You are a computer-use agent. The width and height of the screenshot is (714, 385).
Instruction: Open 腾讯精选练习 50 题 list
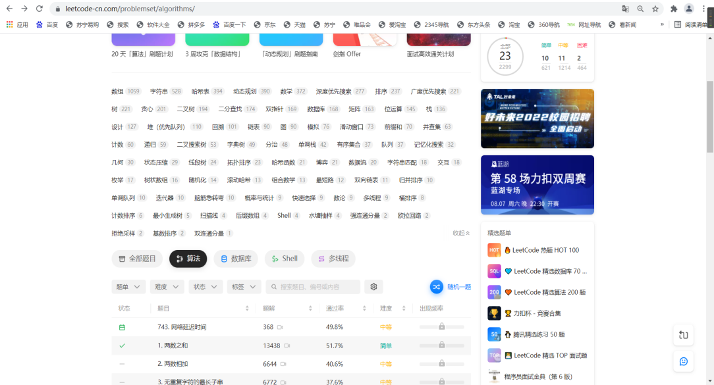(539, 334)
